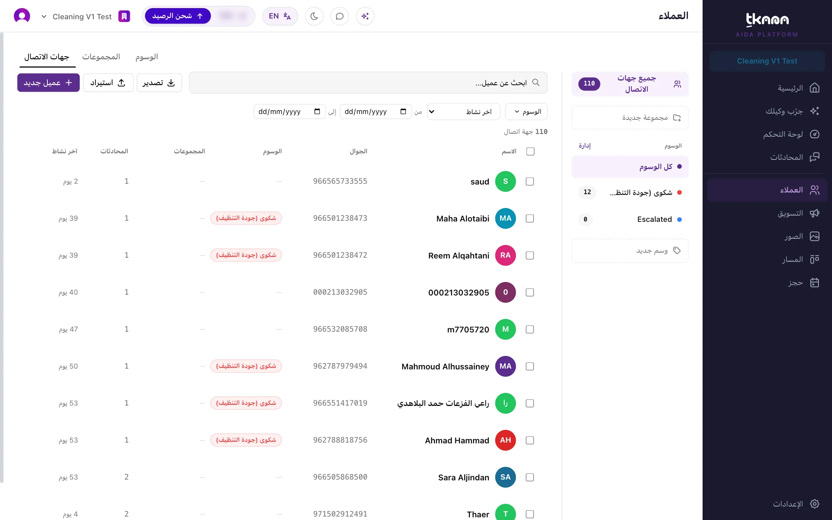Check the checkbox for Reem Alqahtani
This screenshot has width=832, height=520.
click(x=530, y=255)
